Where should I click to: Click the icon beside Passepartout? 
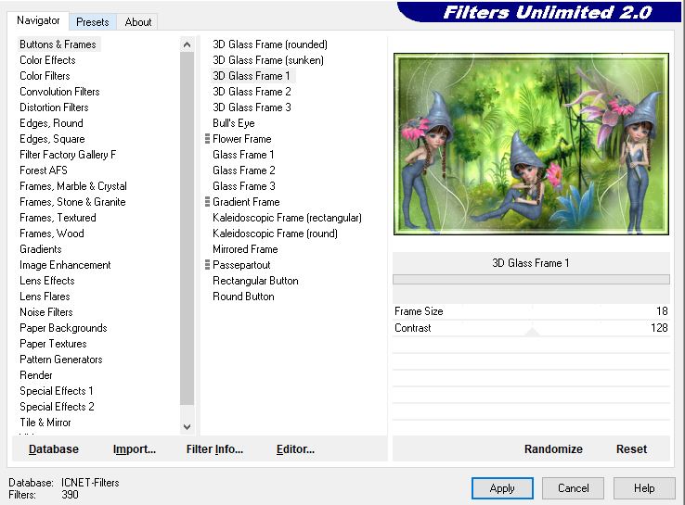click(208, 265)
